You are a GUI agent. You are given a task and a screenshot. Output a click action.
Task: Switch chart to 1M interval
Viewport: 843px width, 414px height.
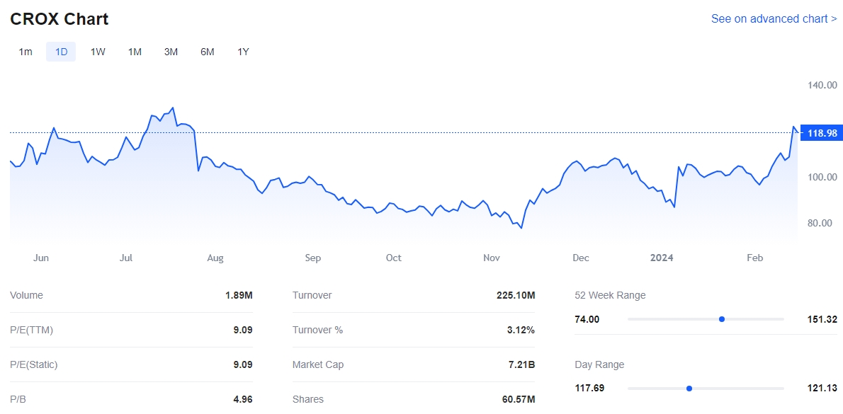click(135, 52)
